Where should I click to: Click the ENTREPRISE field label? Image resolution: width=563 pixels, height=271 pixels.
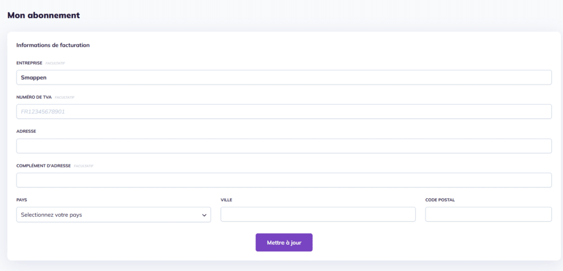tap(29, 63)
